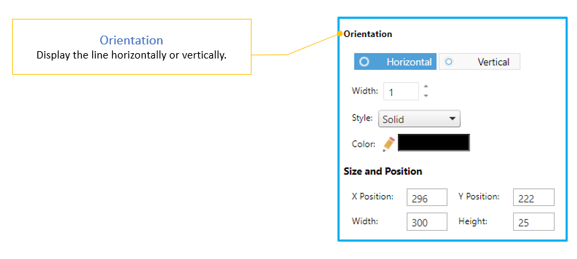Select the Vertical orientation option
The height and width of the screenshot is (259, 577).
pos(479,62)
